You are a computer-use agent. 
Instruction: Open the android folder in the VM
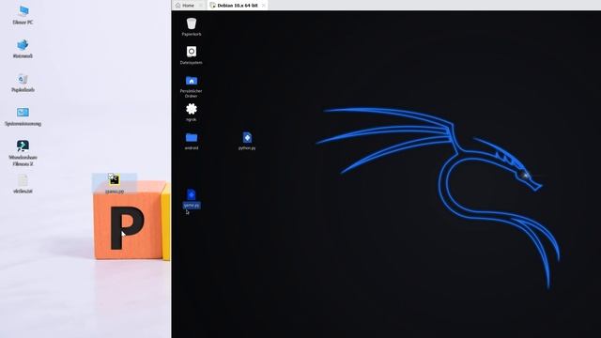coord(192,141)
